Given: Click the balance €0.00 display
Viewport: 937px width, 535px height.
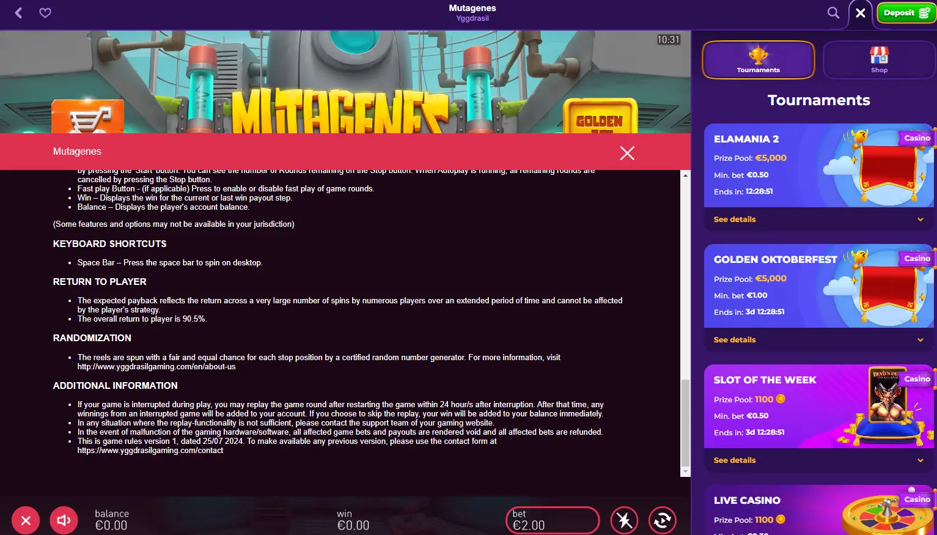Looking at the screenshot, I should (x=112, y=520).
